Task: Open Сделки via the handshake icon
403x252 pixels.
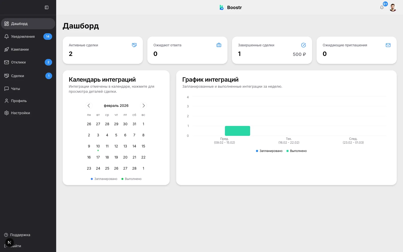Action: pos(6,76)
